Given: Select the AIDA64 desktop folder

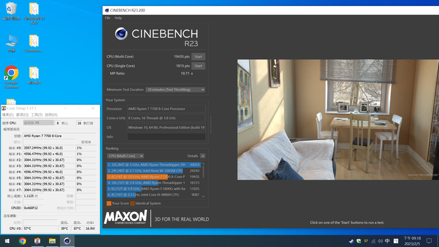Looking at the screenshot, I should point(34,76).
